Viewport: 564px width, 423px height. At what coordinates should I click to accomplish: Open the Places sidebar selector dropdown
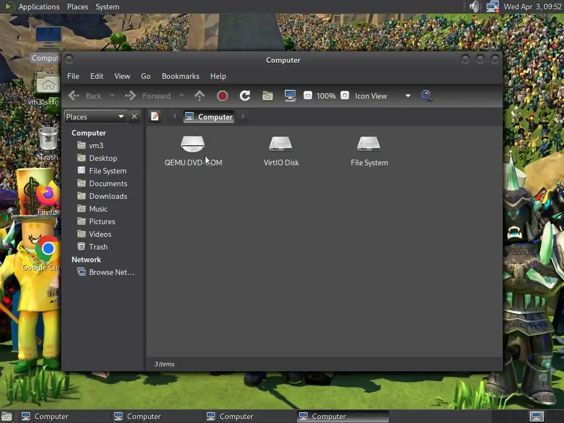pos(95,117)
